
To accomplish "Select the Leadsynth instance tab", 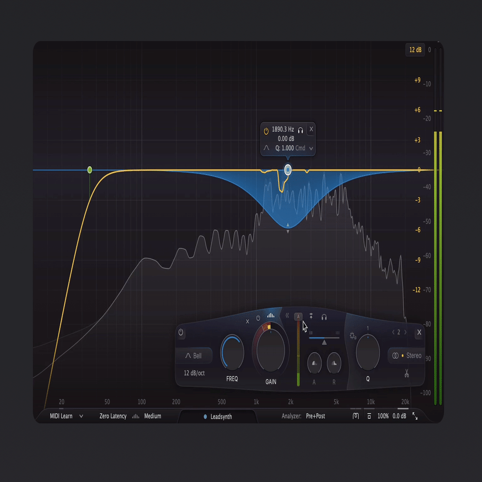I will pos(218,417).
